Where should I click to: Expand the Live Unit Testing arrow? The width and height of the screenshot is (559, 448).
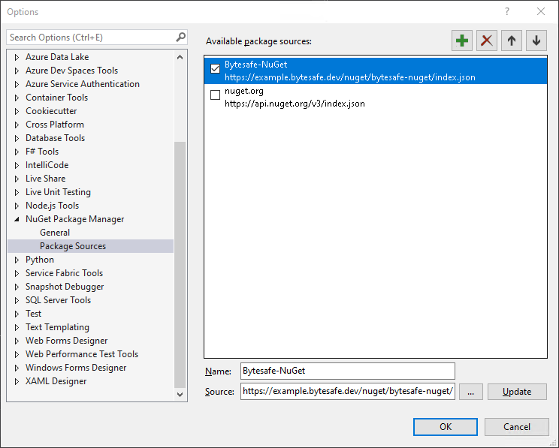[x=17, y=192]
